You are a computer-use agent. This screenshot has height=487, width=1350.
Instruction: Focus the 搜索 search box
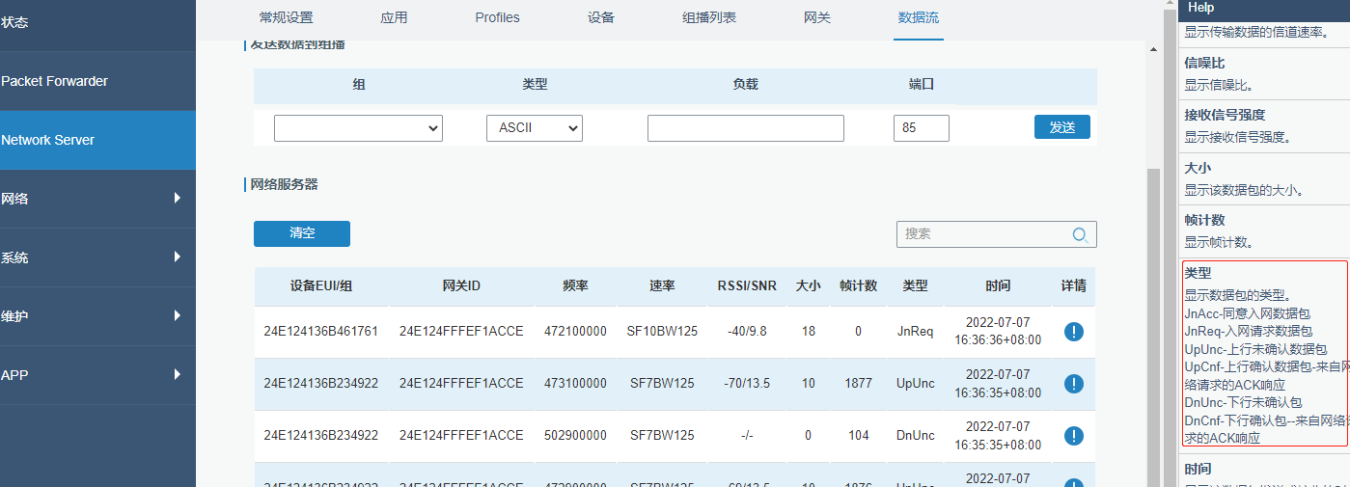tap(997, 234)
